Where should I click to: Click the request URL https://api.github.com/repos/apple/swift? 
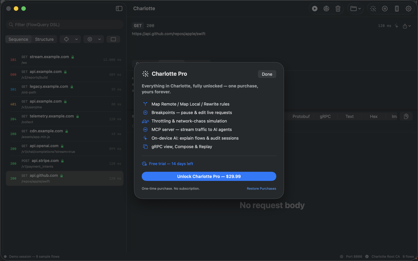[169, 34]
